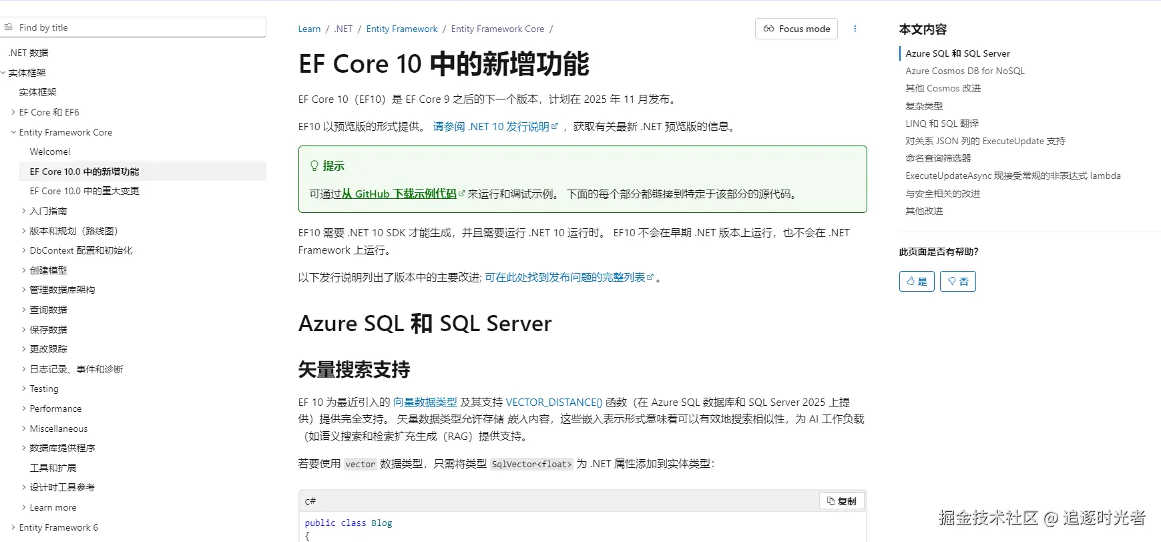Jump to 其他改进 section
The image size is (1161, 542).
pyautogui.click(x=924, y=211)
